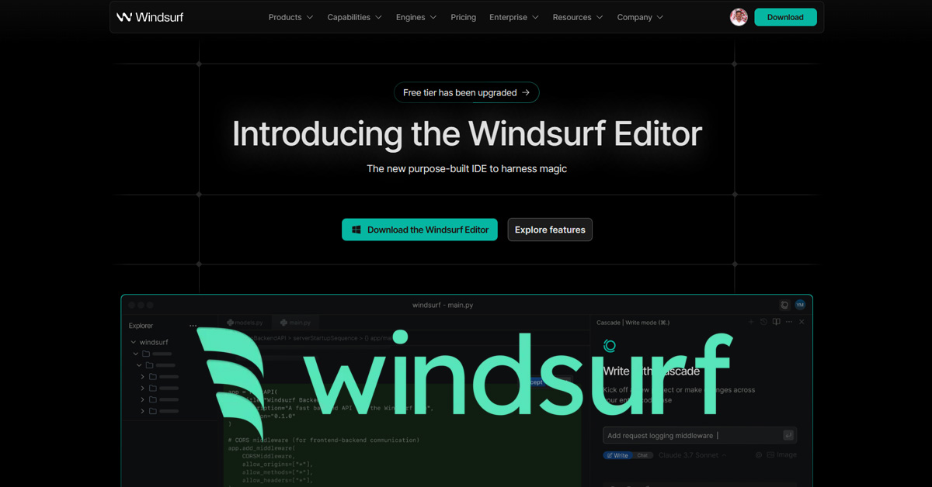The image size is (932, 487).
Task: Open Explorer panel more options (three dots)
Action: [x=193, y=326]
